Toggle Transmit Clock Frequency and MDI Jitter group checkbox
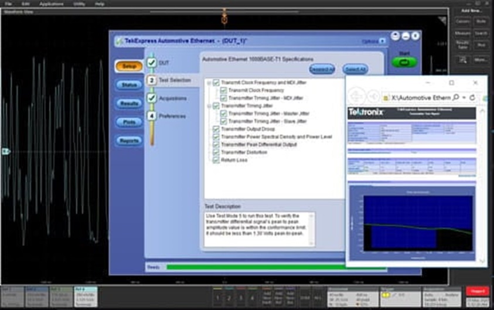Viewport: 494px width, 310px height. [216, 83]
